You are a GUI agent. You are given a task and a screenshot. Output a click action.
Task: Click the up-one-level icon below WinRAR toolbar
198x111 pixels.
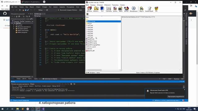click(x=87, y=14)
